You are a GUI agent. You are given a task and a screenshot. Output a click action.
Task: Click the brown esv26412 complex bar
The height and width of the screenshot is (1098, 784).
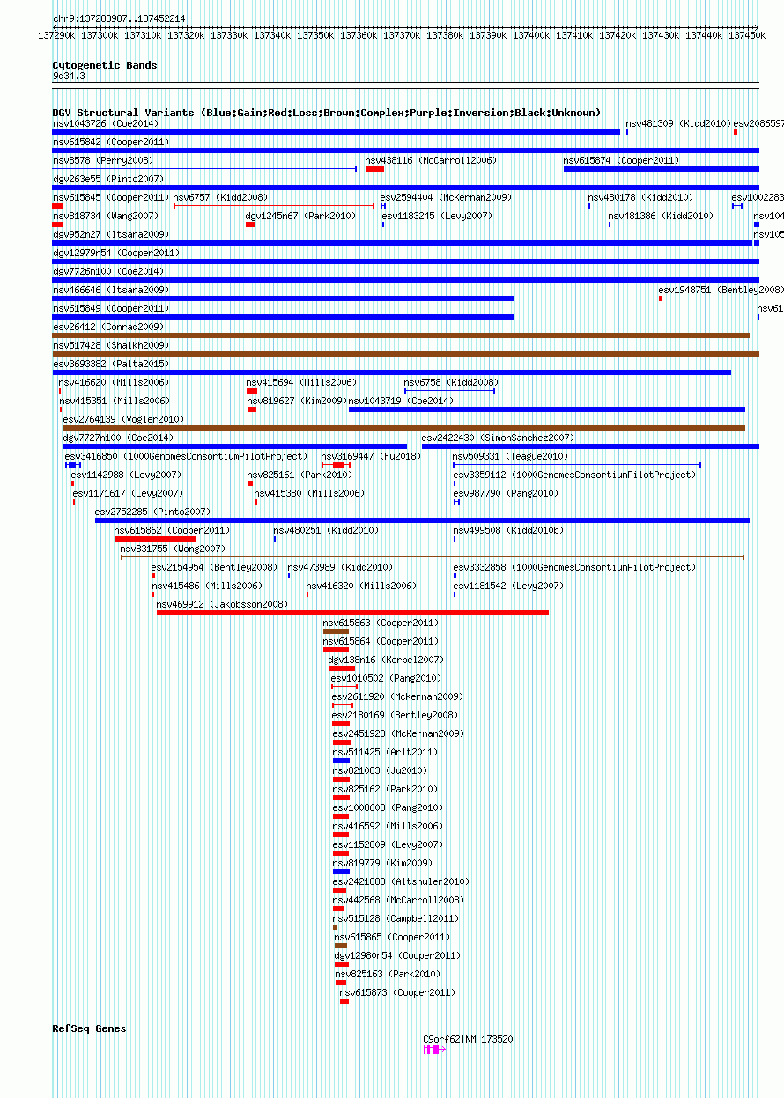click(401, 335)
